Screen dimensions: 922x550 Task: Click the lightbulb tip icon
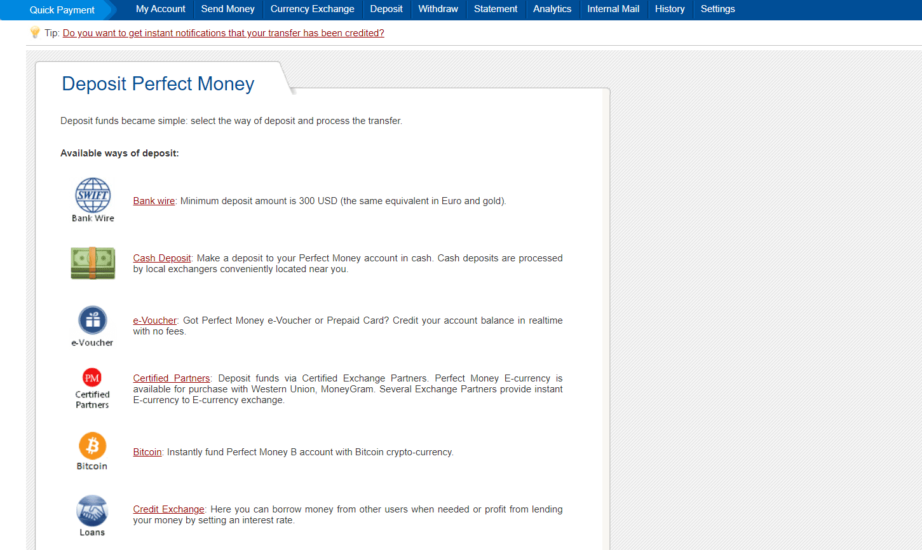(35, 32)
